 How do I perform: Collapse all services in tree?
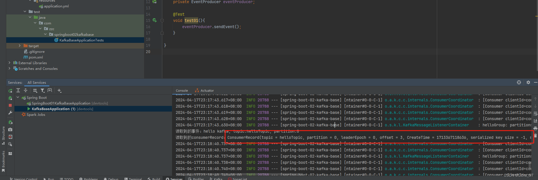pos(26,90)
